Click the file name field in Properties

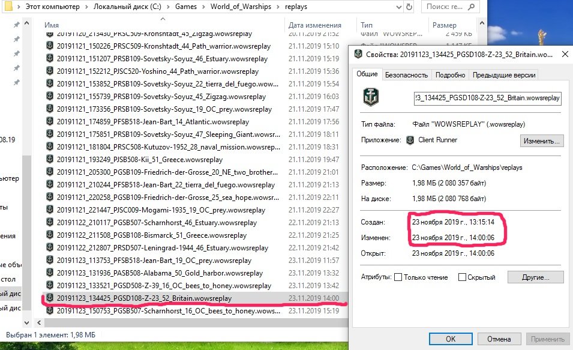pyautogui.click(x=487, y=98)
